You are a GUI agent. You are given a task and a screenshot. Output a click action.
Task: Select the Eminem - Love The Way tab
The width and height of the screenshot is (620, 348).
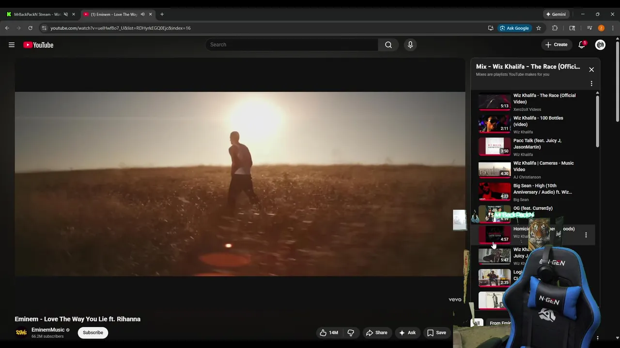114,14
